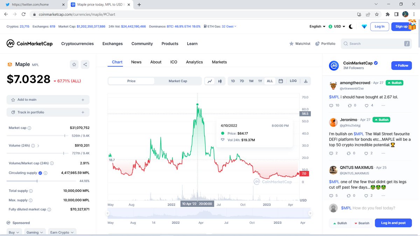
Task: Follow the CoinMarketCap account
Action: (x=401, y=65)
